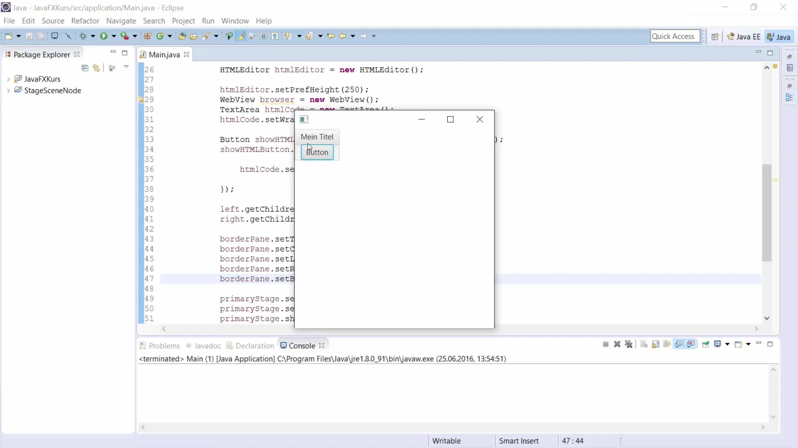Image resolution: width=798 pixels, height=448 pixels.
Task: Click the Button in the JavaFX window
Action: click(317, 152)
